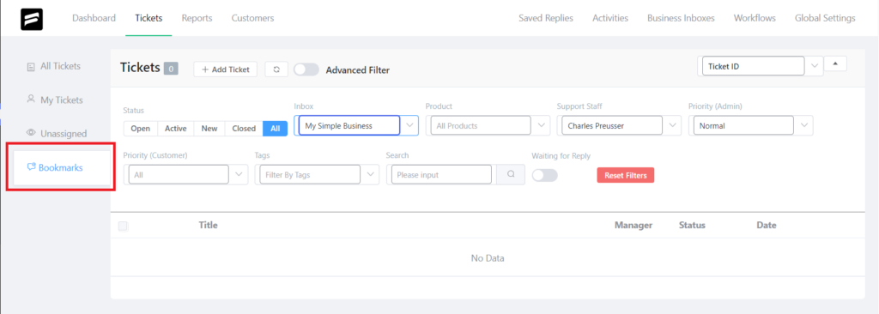Enable the Waiting for Reply toggle
The image size is (879, 314).
[x=544, y=175]
